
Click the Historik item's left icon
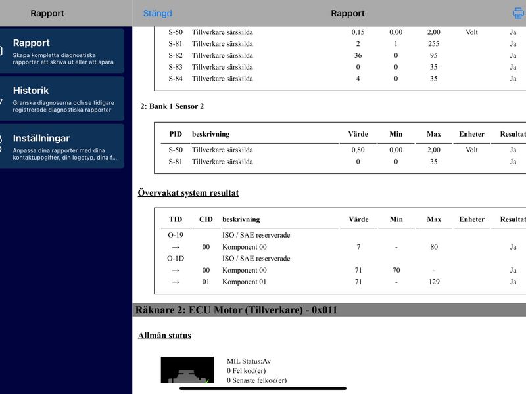(x=1, y=100)
